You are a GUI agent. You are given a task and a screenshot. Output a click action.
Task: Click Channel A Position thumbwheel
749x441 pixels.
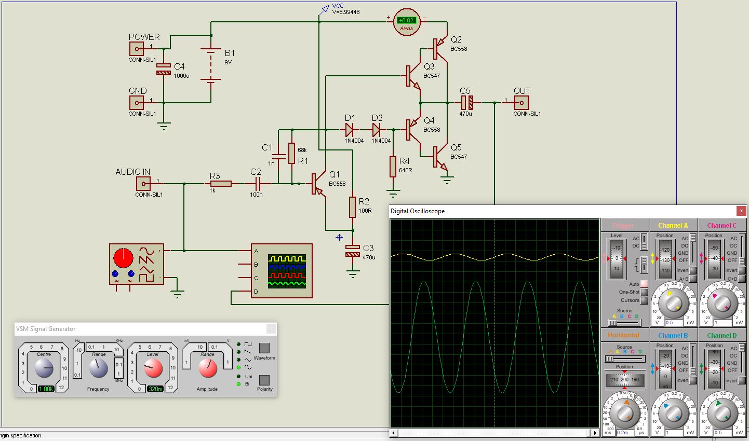[x=665, y=258]
